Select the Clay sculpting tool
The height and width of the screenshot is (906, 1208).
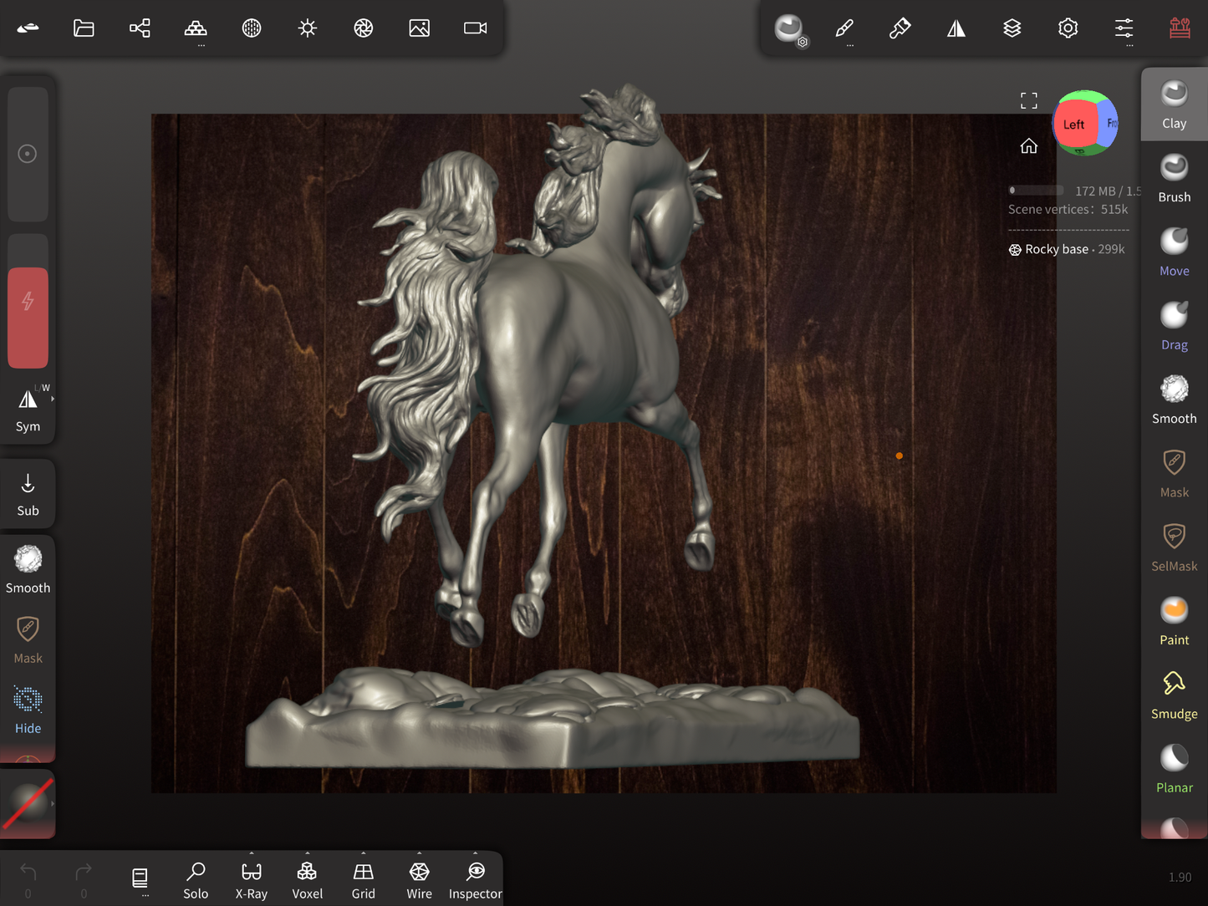tap(1174, 104)
